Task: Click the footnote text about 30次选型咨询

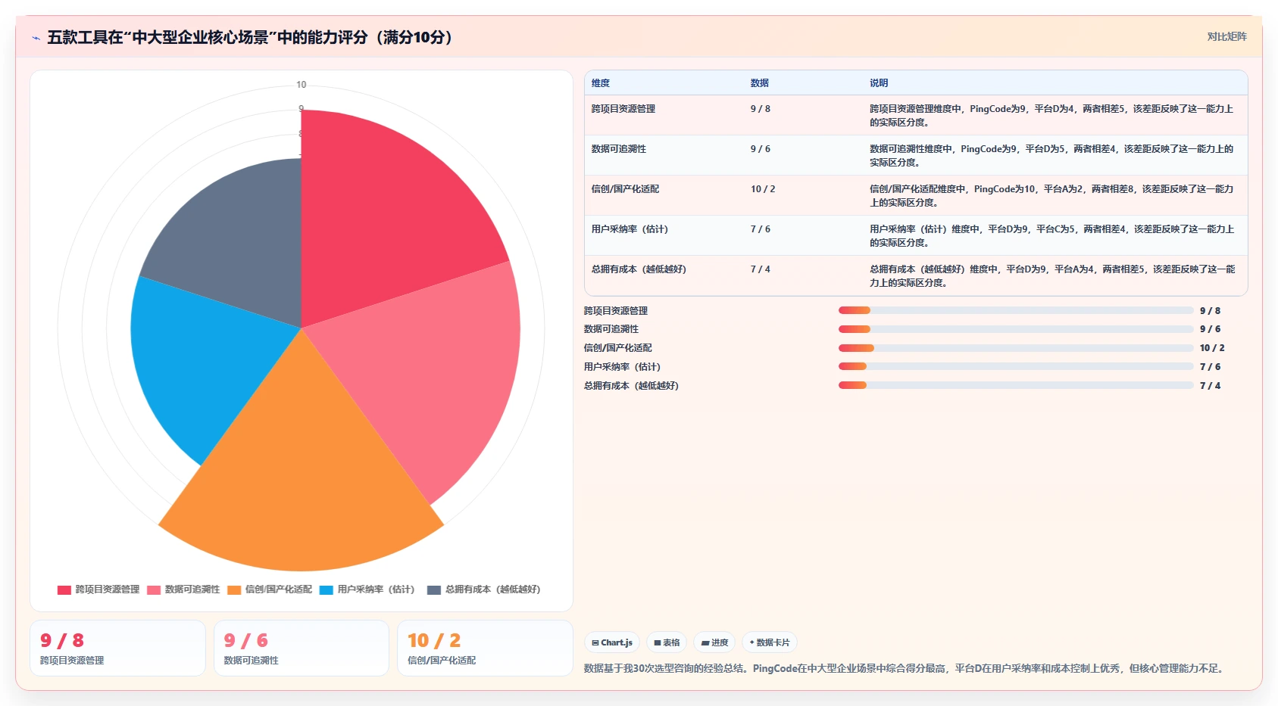Action: tap(905, 668)
